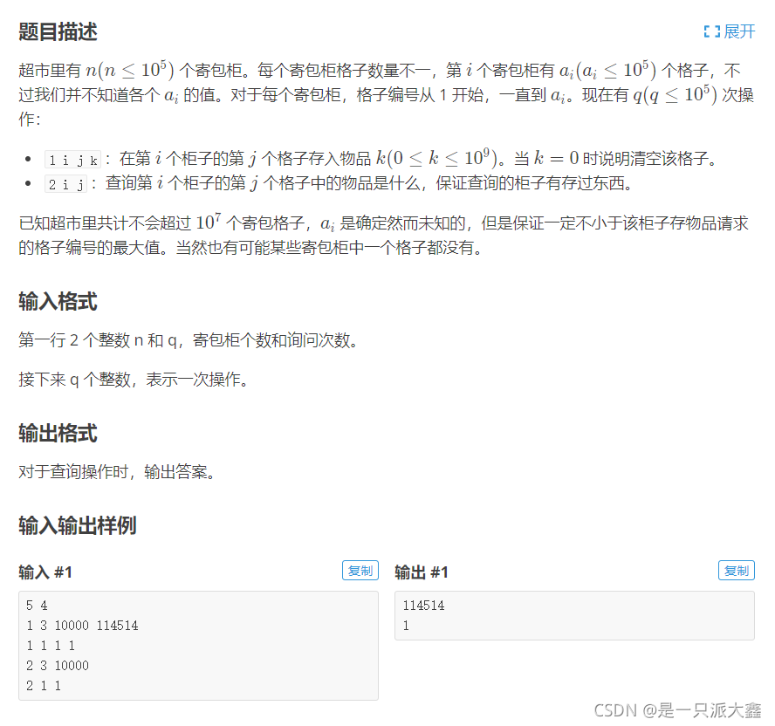Click the text '对于查询操作时，输出答案。'
This screenshot has height=726, width=775.
point(118,472)
